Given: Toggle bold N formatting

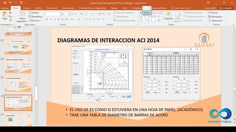Looking at the screenshot, I should pyautogui.click(x=47, y=19).
